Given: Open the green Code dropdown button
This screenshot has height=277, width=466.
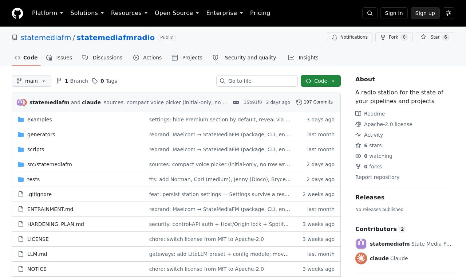Looking at the screenshot, I should point(321,81).
